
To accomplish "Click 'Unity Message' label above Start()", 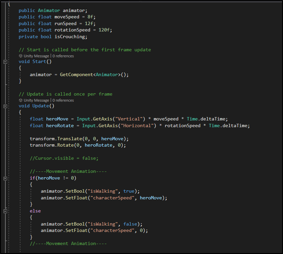I will coord(36,56).
